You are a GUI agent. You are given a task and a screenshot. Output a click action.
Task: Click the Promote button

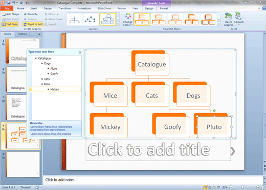tap(31, 14)
